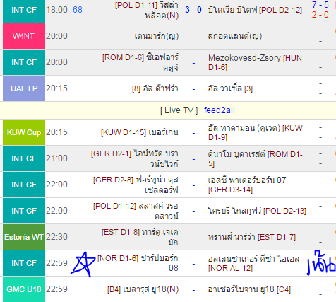The image size is (336, 302).
Task: Click the GMC U18 league label
Action: pos(24,289)
